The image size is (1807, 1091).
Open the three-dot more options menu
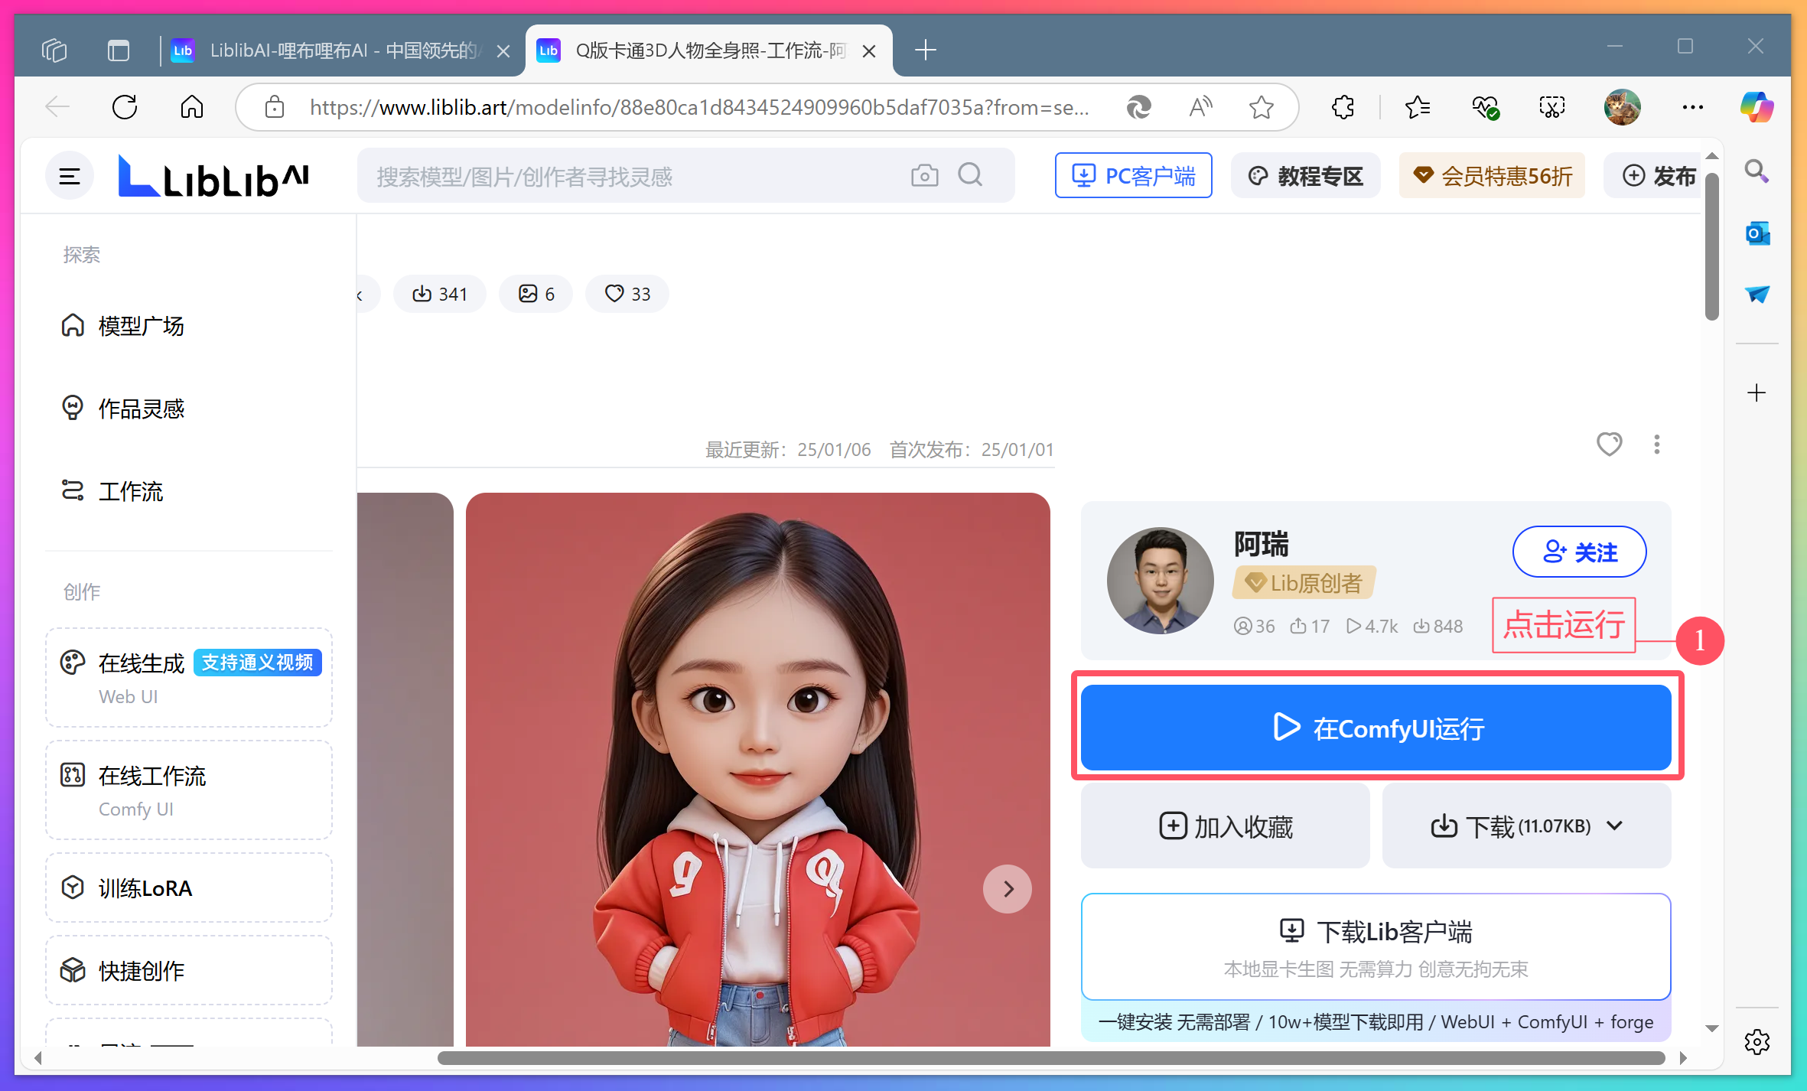pos(1656,445)
